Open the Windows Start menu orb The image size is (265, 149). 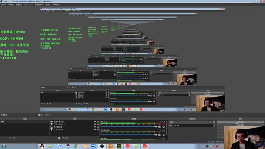tap(4, 146)
